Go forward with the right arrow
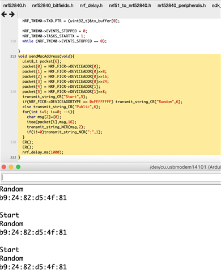Viewport: 221px width, 272px height. (x=12, y=14)
